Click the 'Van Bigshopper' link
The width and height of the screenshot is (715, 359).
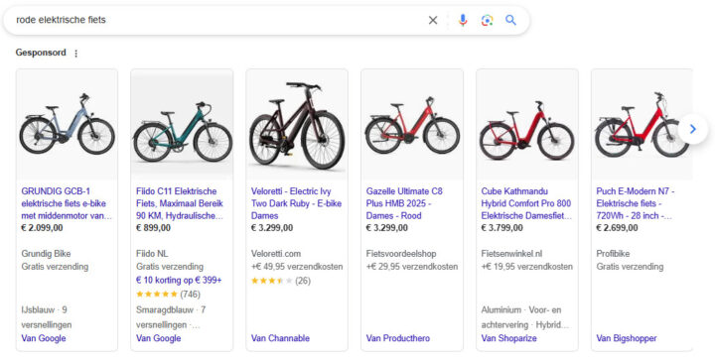coord(627,338)
